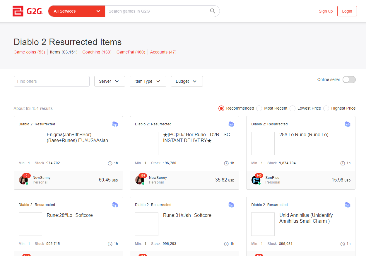Click the clock icon on the Unid Annihilus card

pos(343,244)
